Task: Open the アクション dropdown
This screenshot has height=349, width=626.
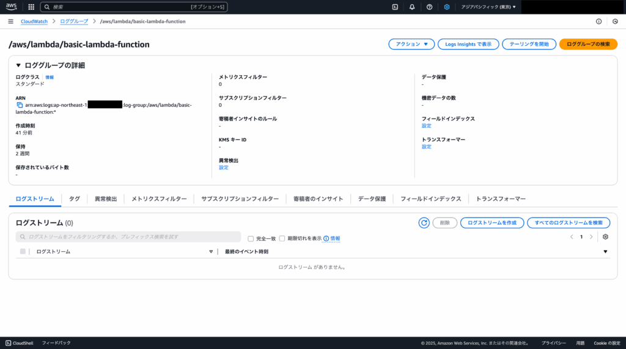Action: click(411, 45)
